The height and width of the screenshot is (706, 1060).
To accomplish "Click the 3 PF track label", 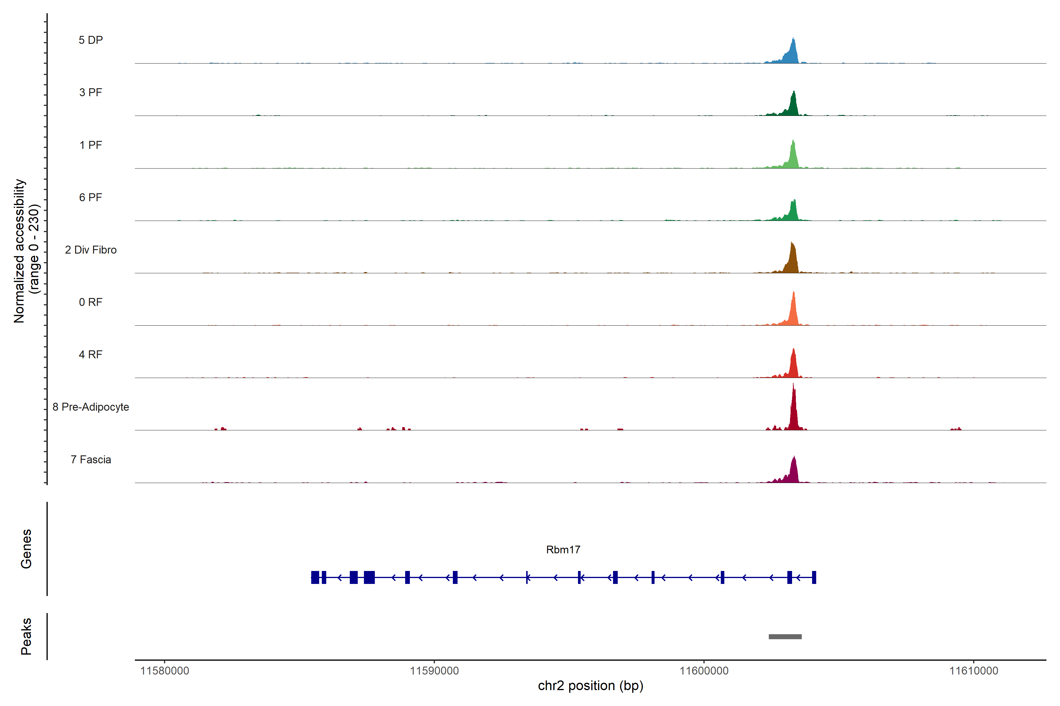I will click(x=91, y=92).
